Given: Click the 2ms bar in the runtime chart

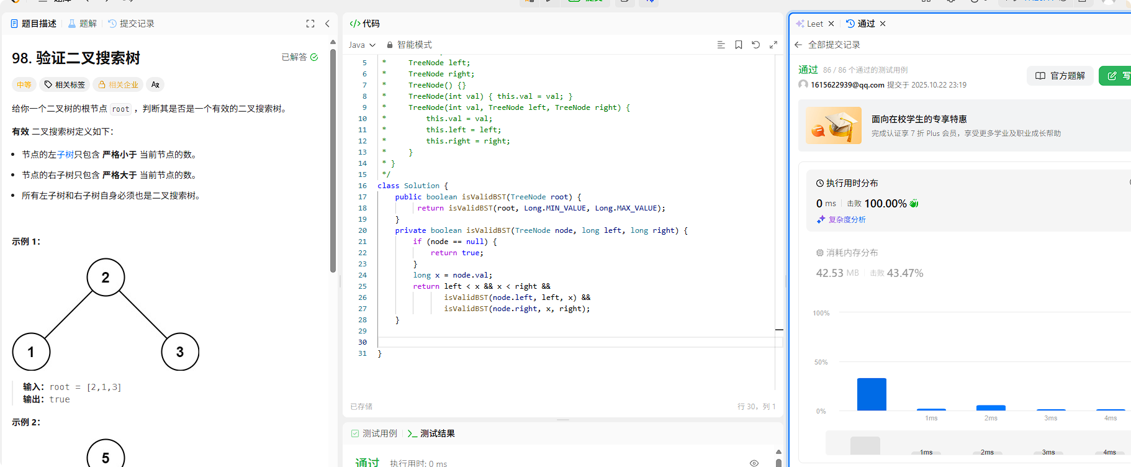Looking at the screenshot, I should 991,408.
